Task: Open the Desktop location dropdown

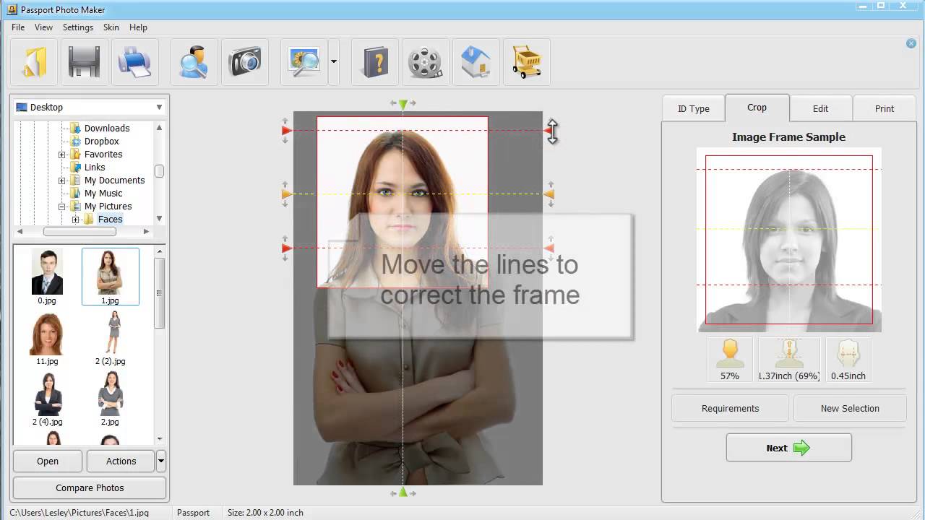Action: tap(90, 107)
